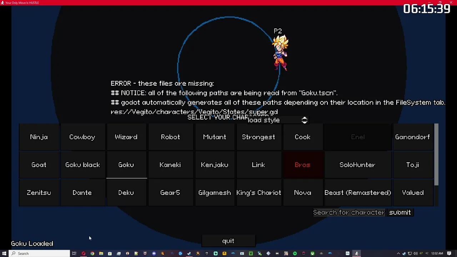Select the Dante character
457x257 pixels.
(x=82, y=193)
